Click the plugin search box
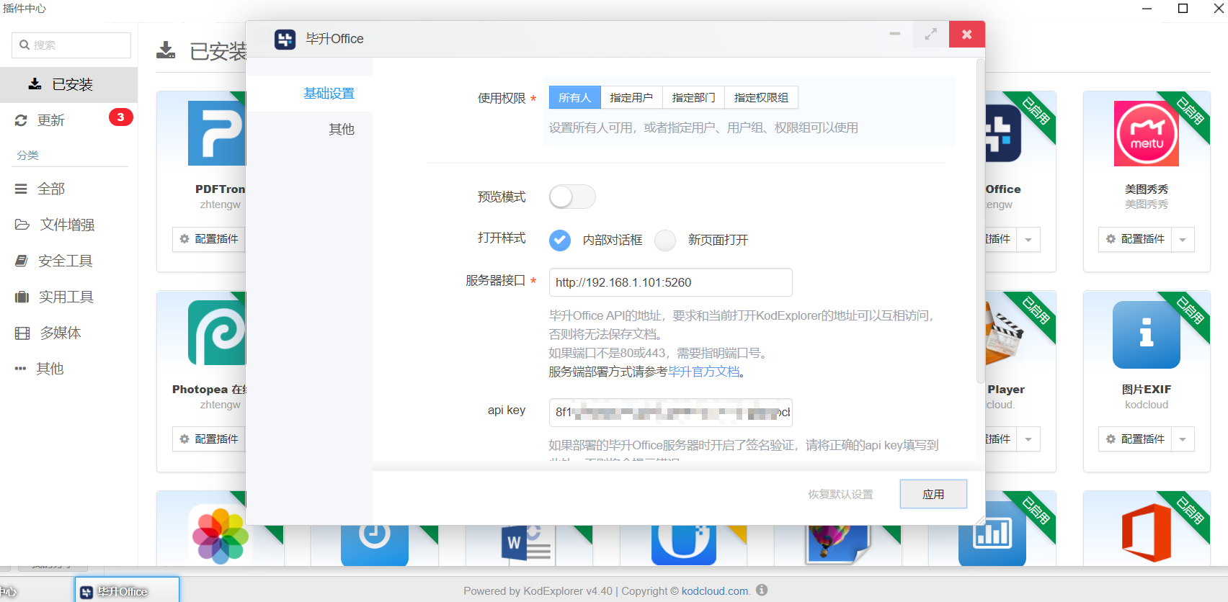This screenshot has height=602, width=1228. 71,45
